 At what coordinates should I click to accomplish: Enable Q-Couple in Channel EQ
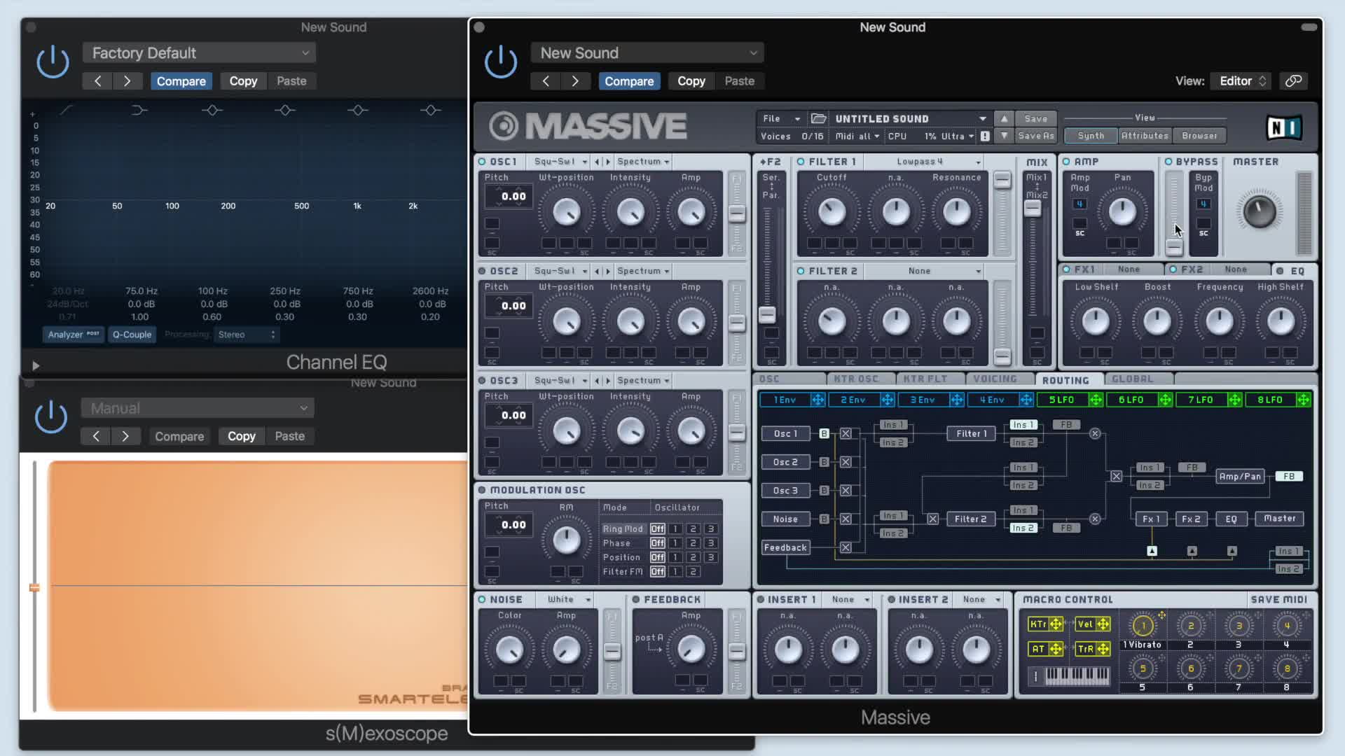click(x=132, y=335)
